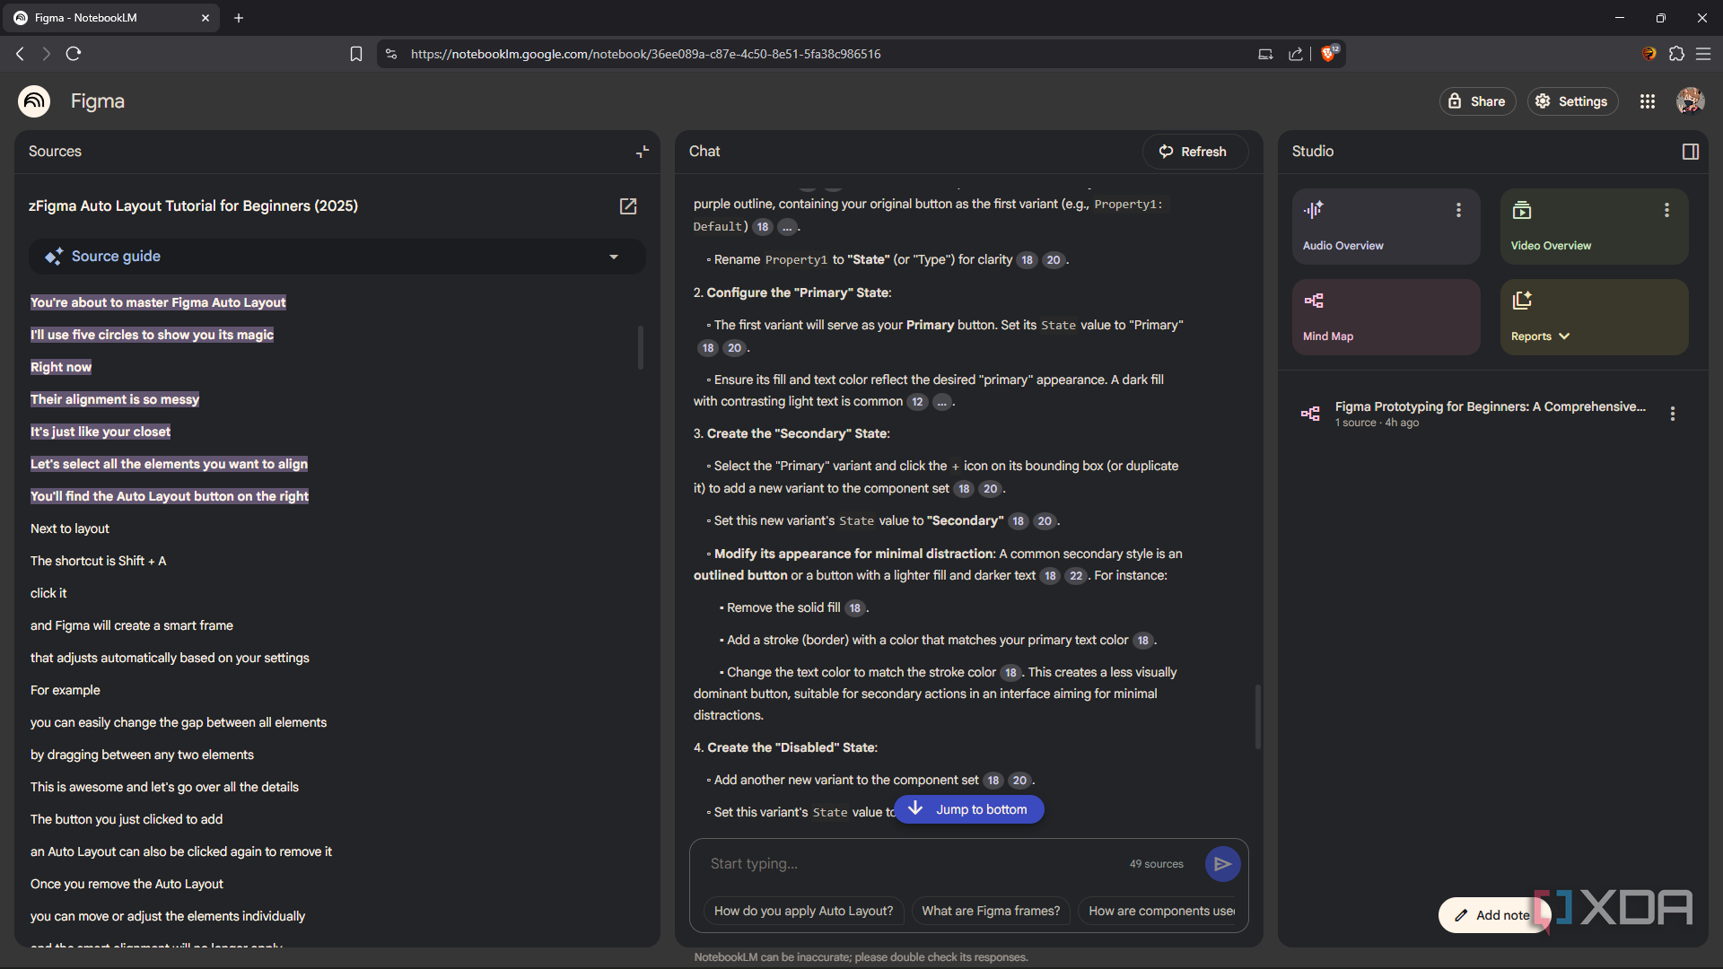Image resolution: width=1723 pixels, height=969 pixels.
Task: Share the notebook
Action: click(1477, 101)
